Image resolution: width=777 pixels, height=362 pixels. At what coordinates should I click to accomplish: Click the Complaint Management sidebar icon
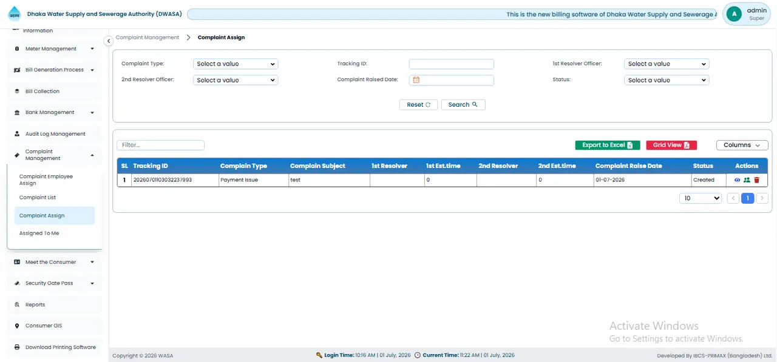(17, 155)
